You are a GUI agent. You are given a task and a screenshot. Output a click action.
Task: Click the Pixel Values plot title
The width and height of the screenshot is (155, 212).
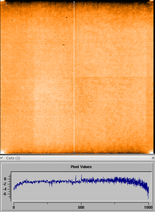(x=81, y=167)
